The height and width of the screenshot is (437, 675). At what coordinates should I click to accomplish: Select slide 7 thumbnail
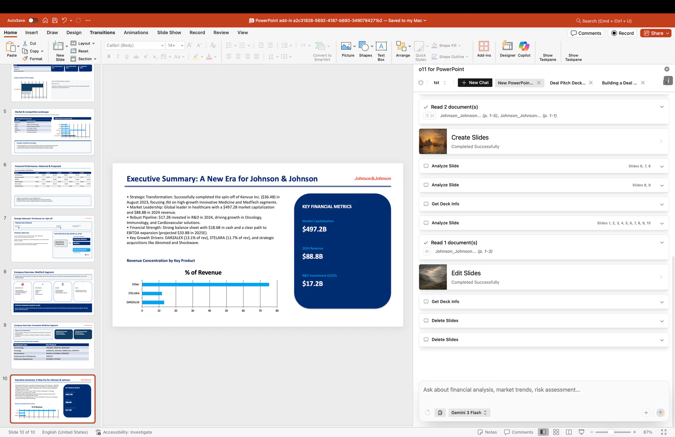(x=53, y=239)
